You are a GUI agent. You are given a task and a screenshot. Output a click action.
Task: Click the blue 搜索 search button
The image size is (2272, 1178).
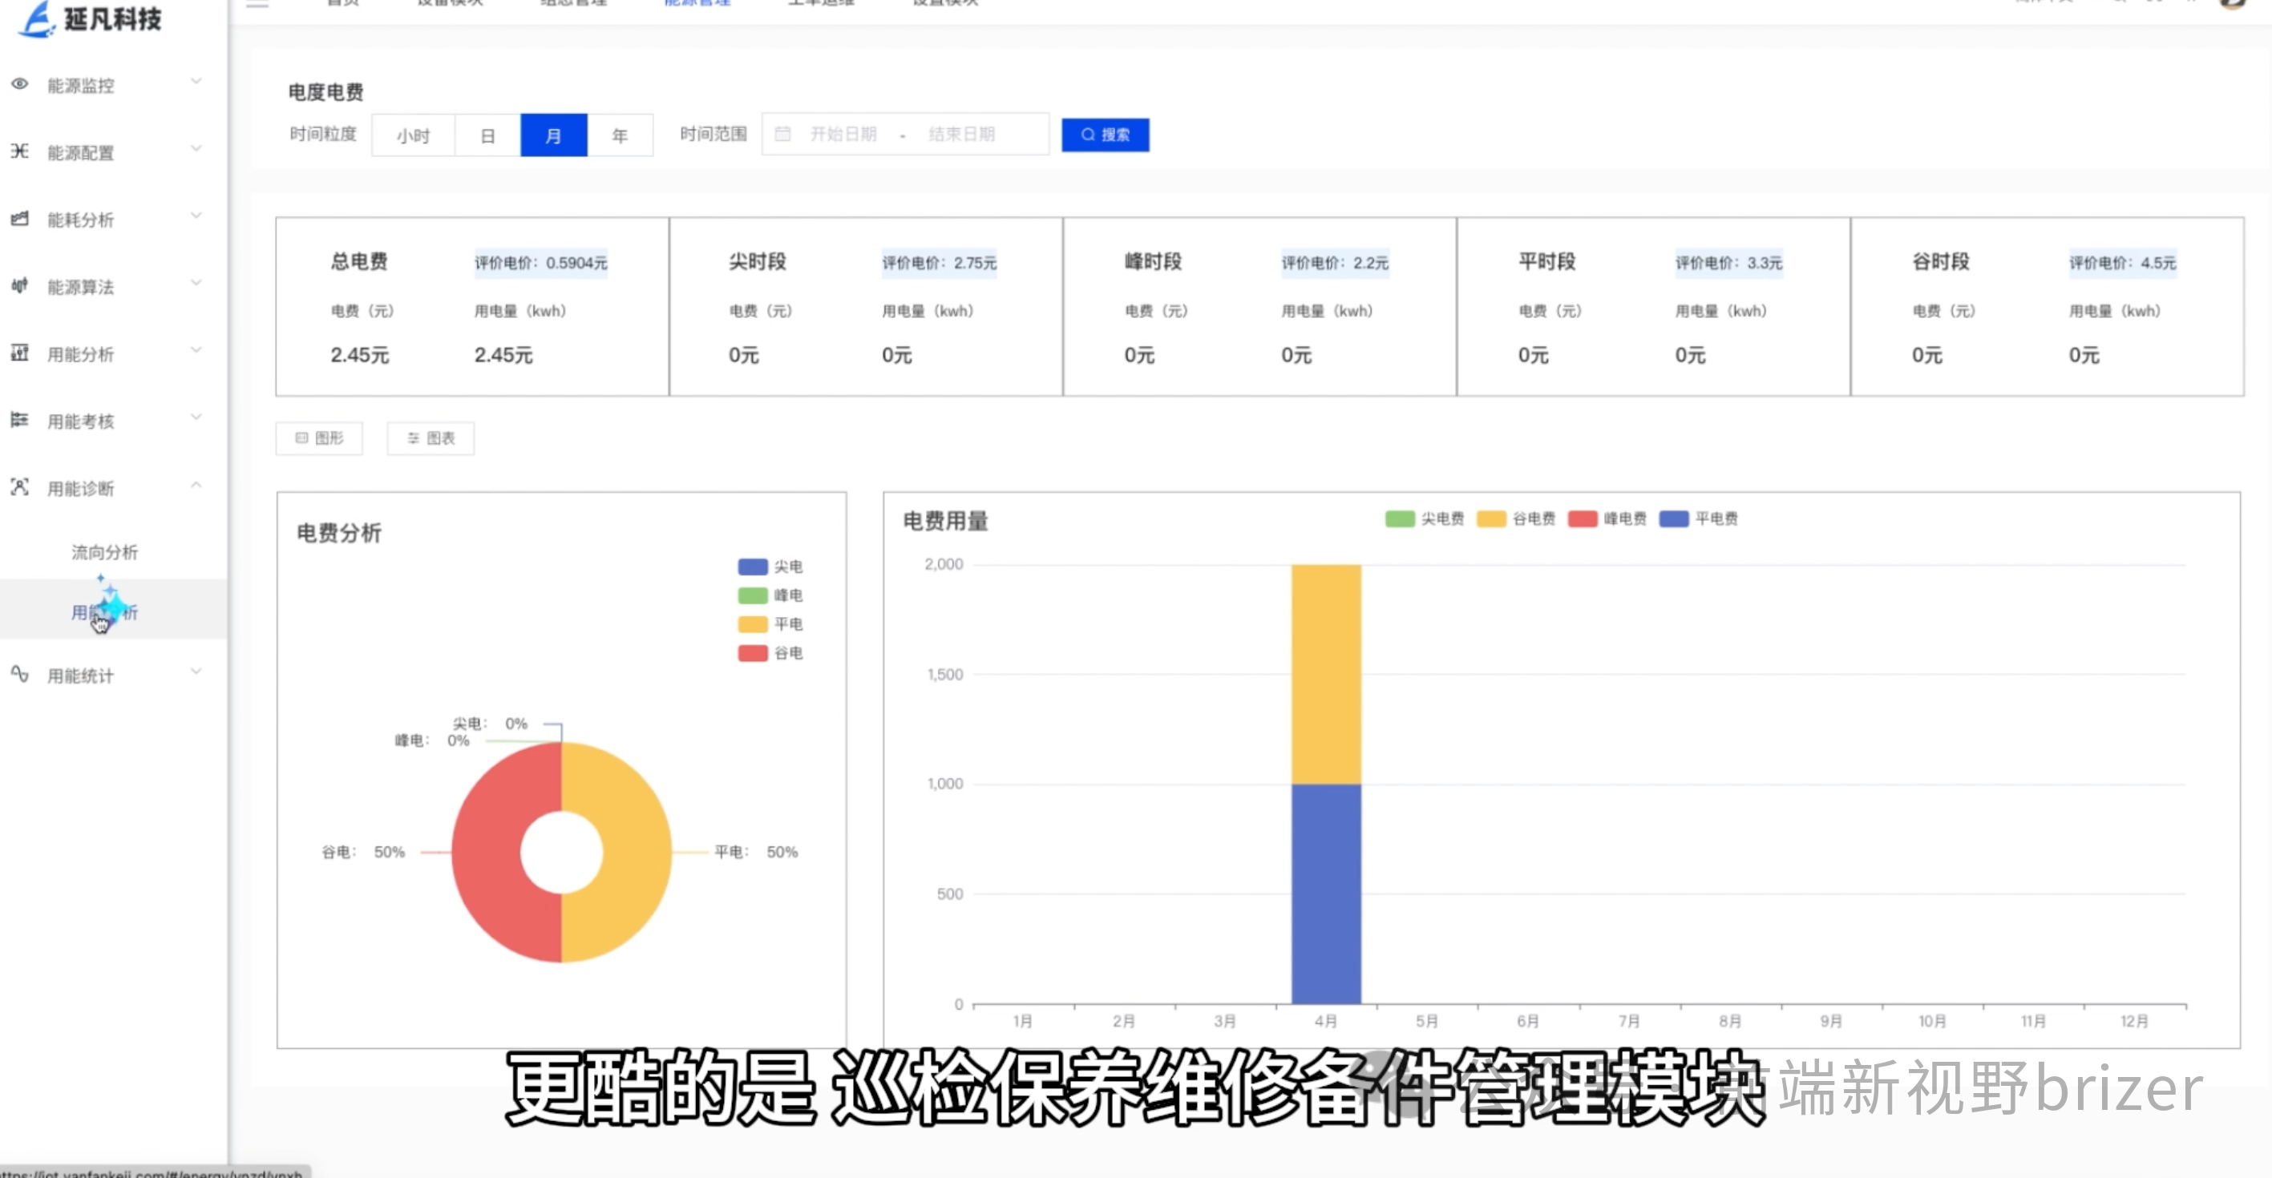[1105, 135]
